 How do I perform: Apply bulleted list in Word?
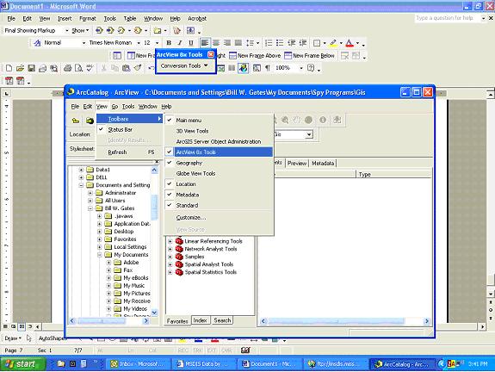(280, 43)
